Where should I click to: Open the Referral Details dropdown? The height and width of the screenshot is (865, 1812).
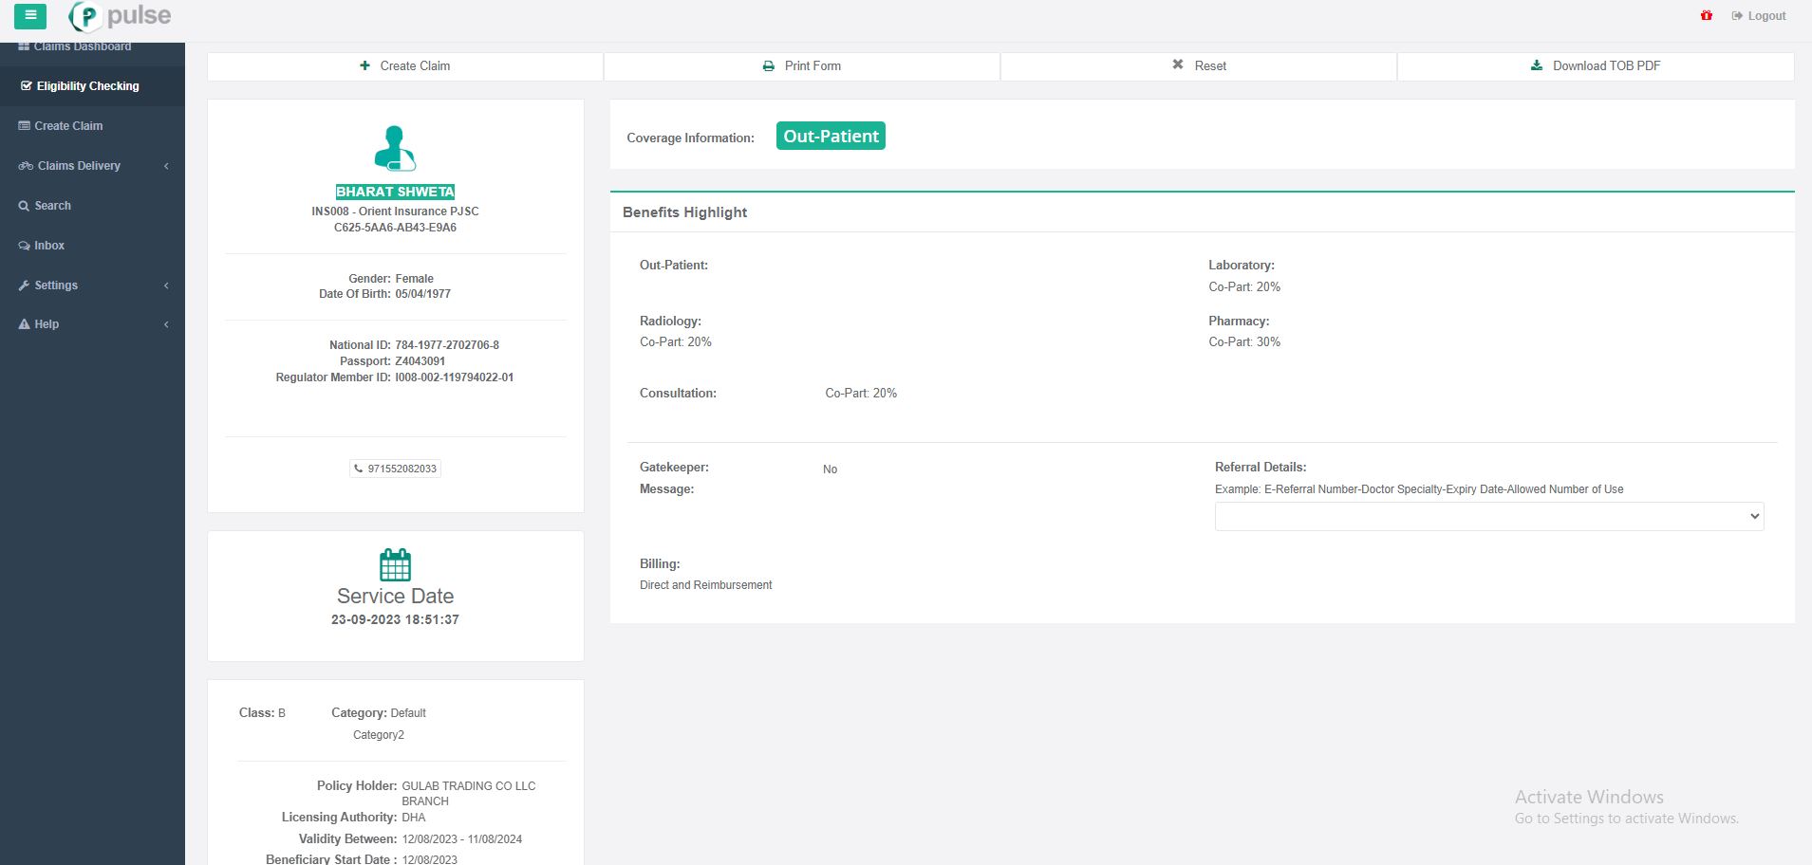click(x=1488, y=516)
